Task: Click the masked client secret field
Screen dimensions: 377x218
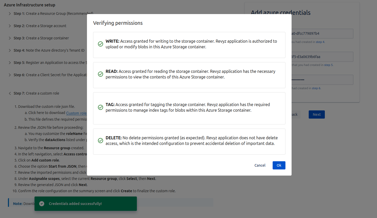Action: pyautogui.click(x=322, y=80)
